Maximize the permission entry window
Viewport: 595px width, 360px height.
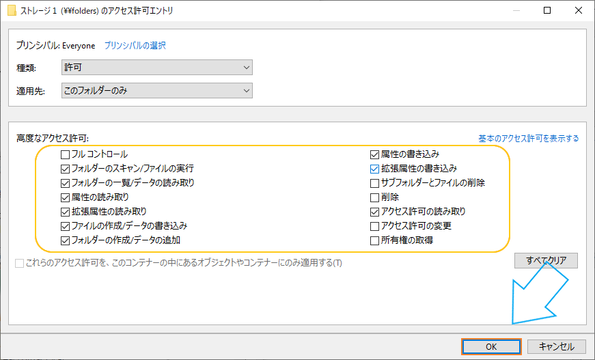(546, 10)
